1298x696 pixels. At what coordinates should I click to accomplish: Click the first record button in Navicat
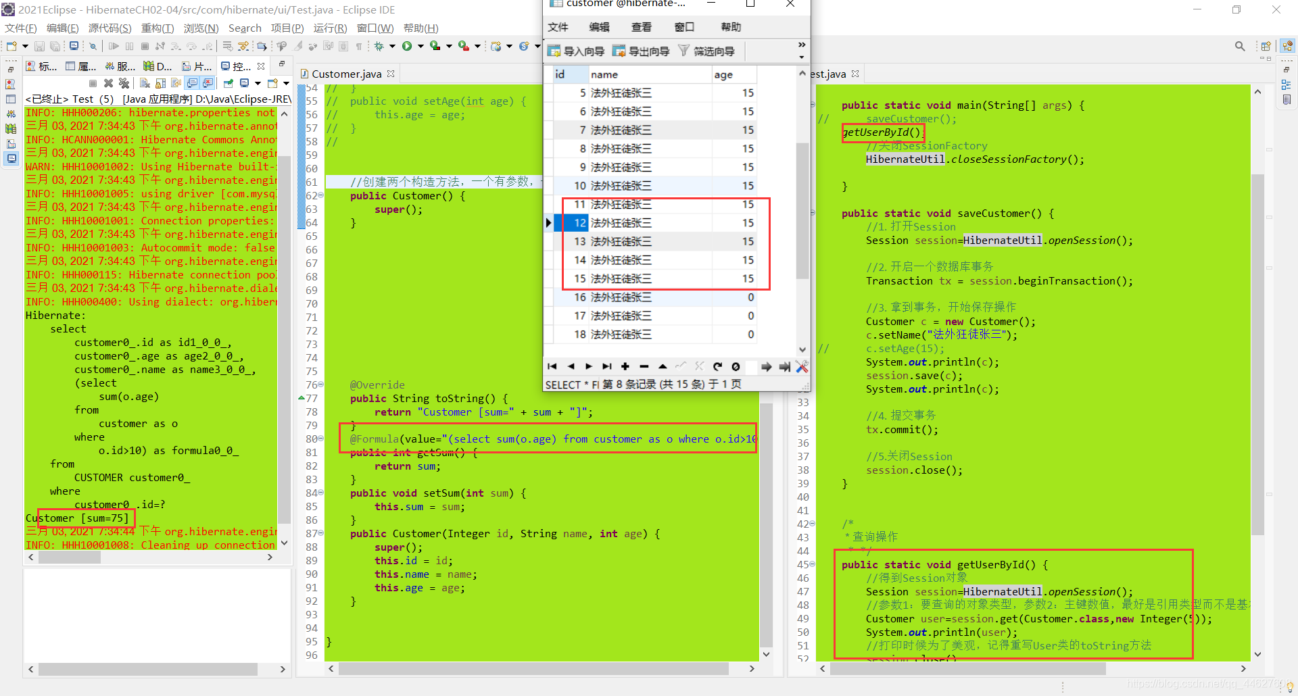pos(552,366)
